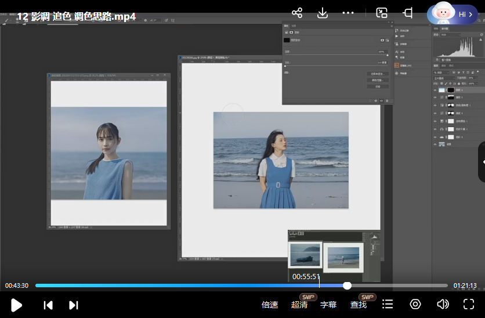
Task: Enter fullscreen mode
Action: 469,305
